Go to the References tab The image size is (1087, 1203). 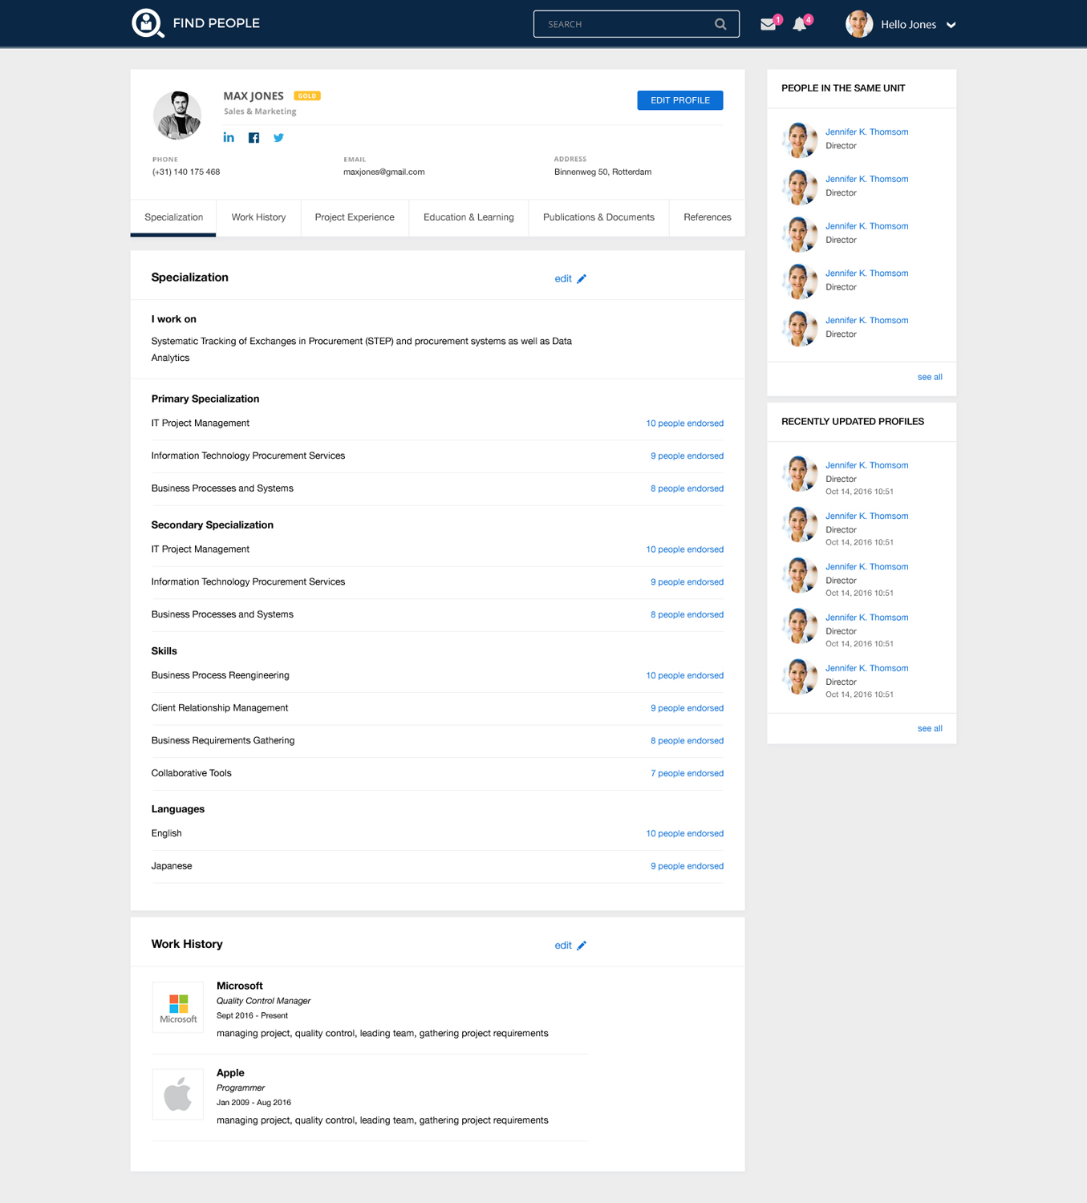click(x=707, y=217)
